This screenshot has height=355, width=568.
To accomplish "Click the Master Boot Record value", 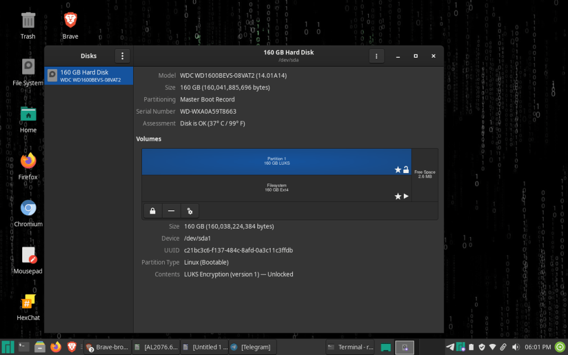I will point(207,99).
